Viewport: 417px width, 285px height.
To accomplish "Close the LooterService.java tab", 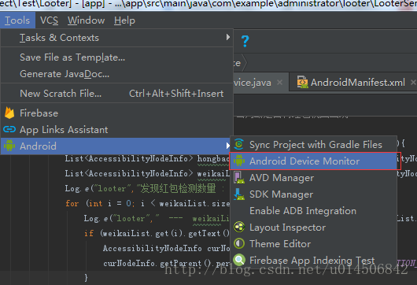I will click(x=279, y=82).
